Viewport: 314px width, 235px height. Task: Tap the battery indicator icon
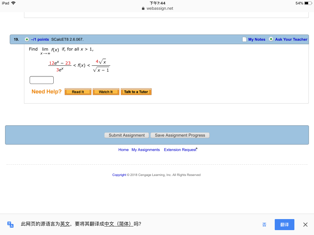point(308,3)
